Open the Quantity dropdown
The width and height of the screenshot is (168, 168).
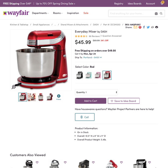pos(96,92)
